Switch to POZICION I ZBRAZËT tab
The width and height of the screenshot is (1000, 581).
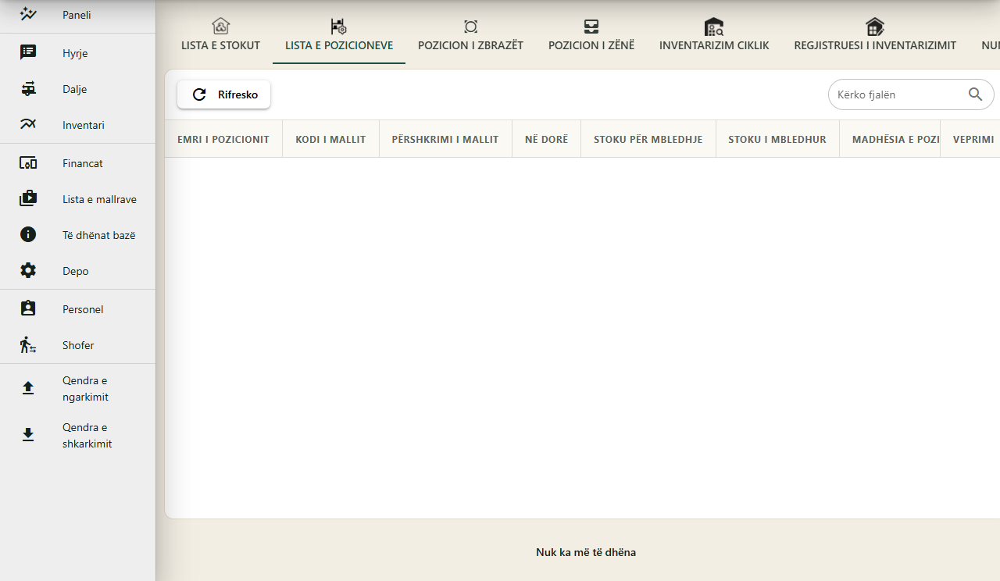click(x=470, y=37)
